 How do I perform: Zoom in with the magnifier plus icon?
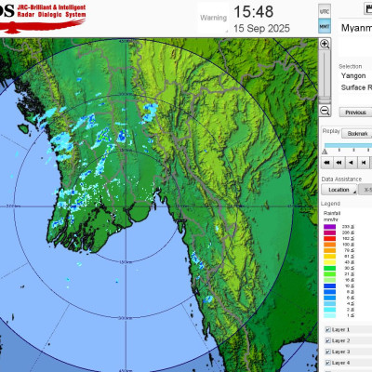pyautogui.click(x=325, y=44)
